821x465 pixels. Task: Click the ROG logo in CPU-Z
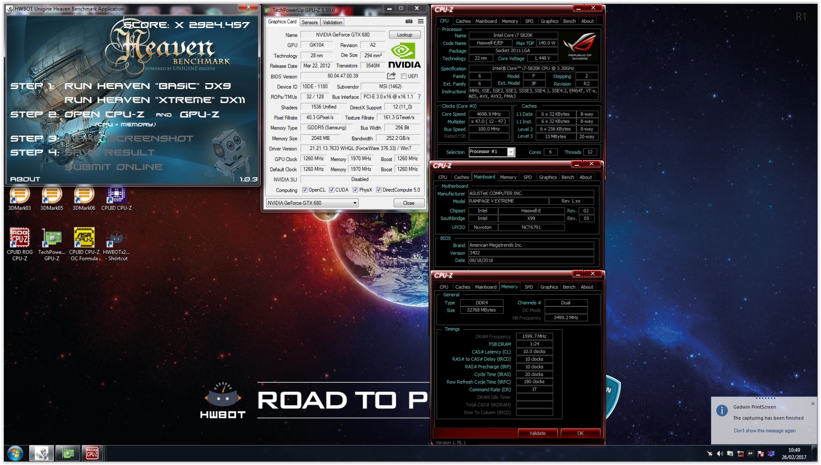pos(580,46)
